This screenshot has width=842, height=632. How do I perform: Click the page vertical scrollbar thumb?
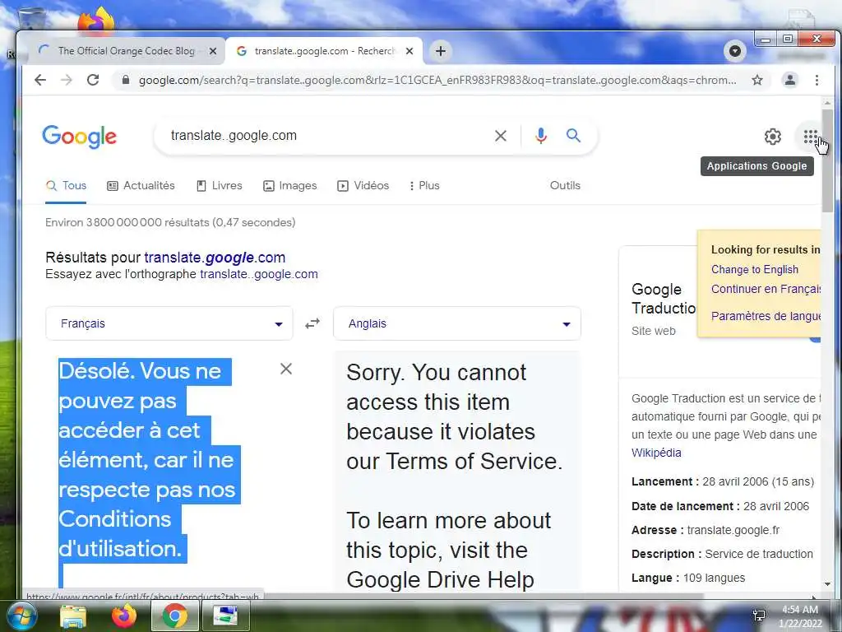pos(827,161)
